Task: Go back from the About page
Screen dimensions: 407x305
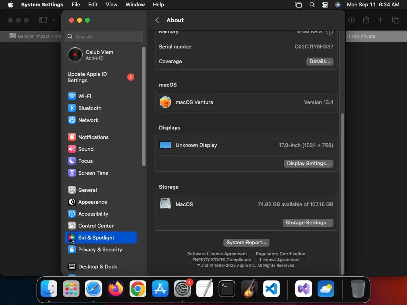Action: (157, 20)
